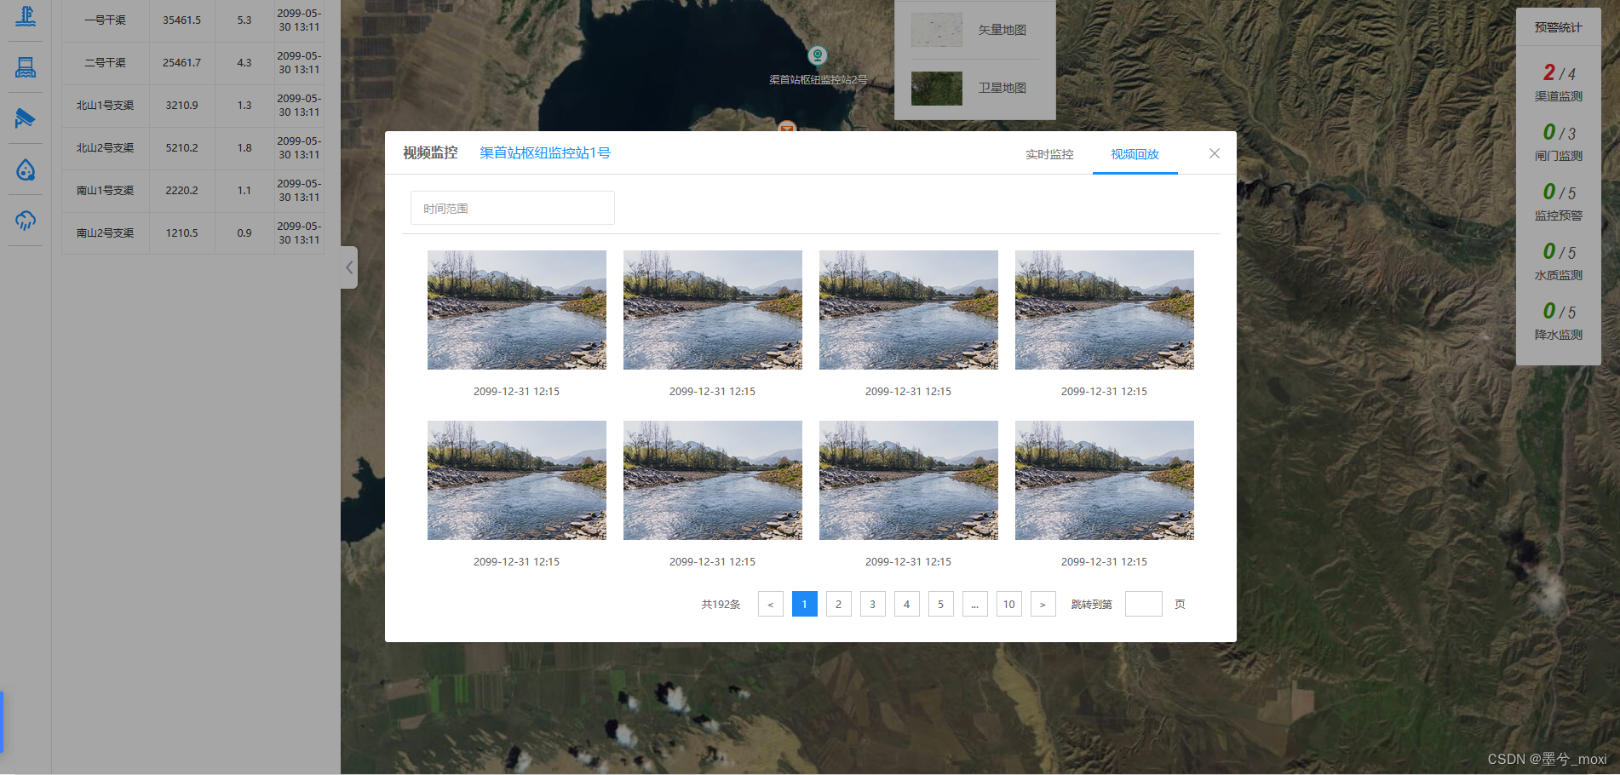Click the page number input next to 跳转到第
Image resolution: width=1620 pixels, height=775 pixels.
(x=1143, y=604)
